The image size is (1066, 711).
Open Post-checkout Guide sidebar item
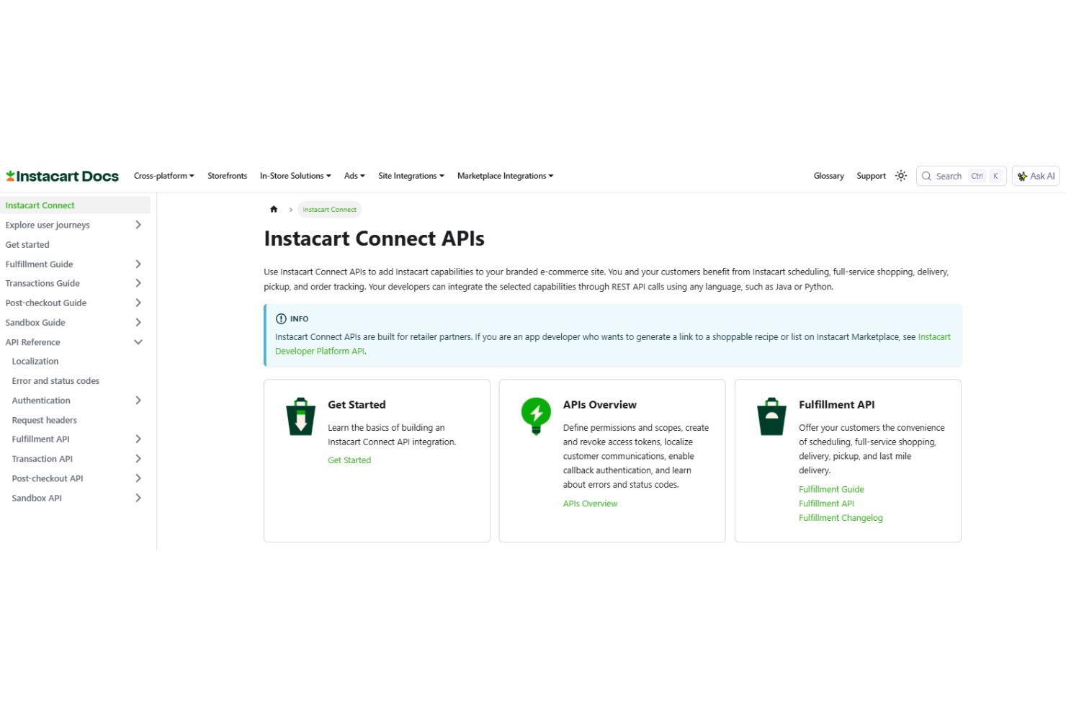tap(46, 303)
